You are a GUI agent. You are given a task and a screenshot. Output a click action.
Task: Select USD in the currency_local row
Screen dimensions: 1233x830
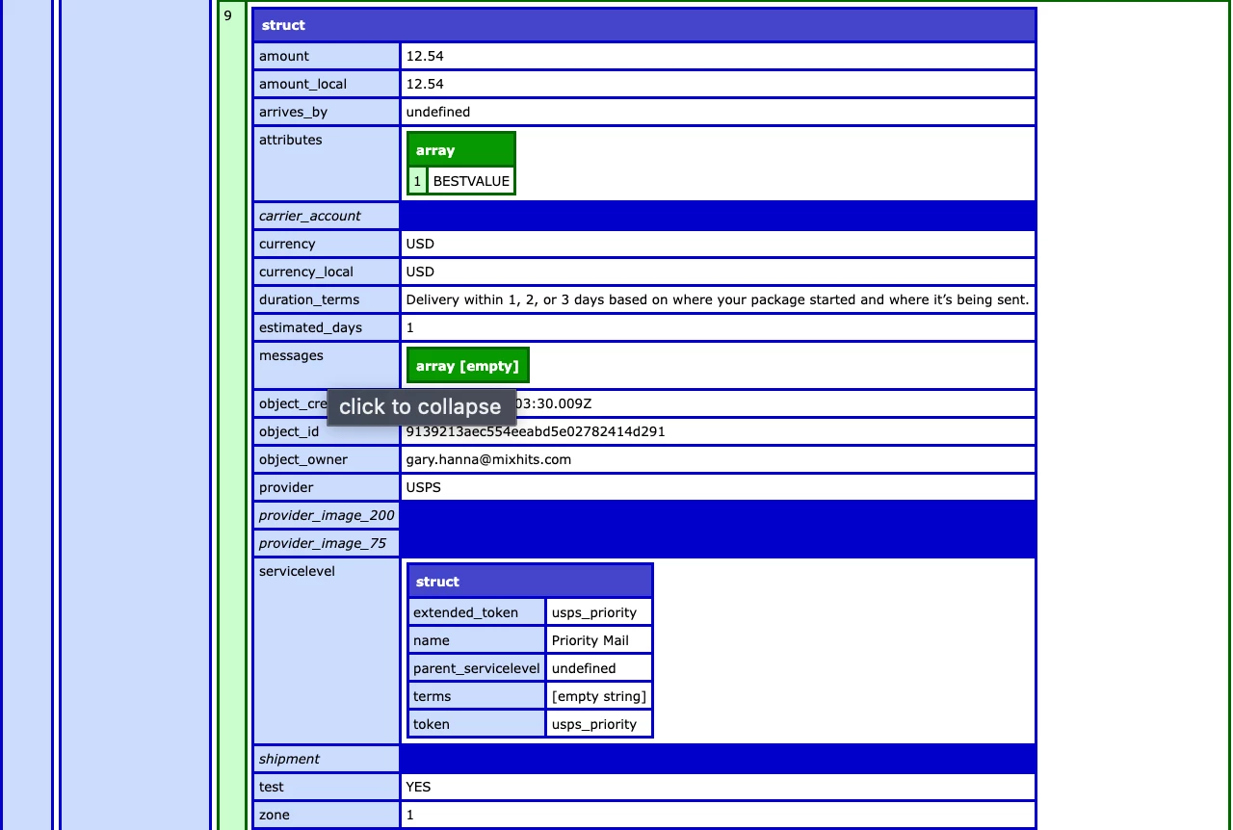[x=420, y=272]
